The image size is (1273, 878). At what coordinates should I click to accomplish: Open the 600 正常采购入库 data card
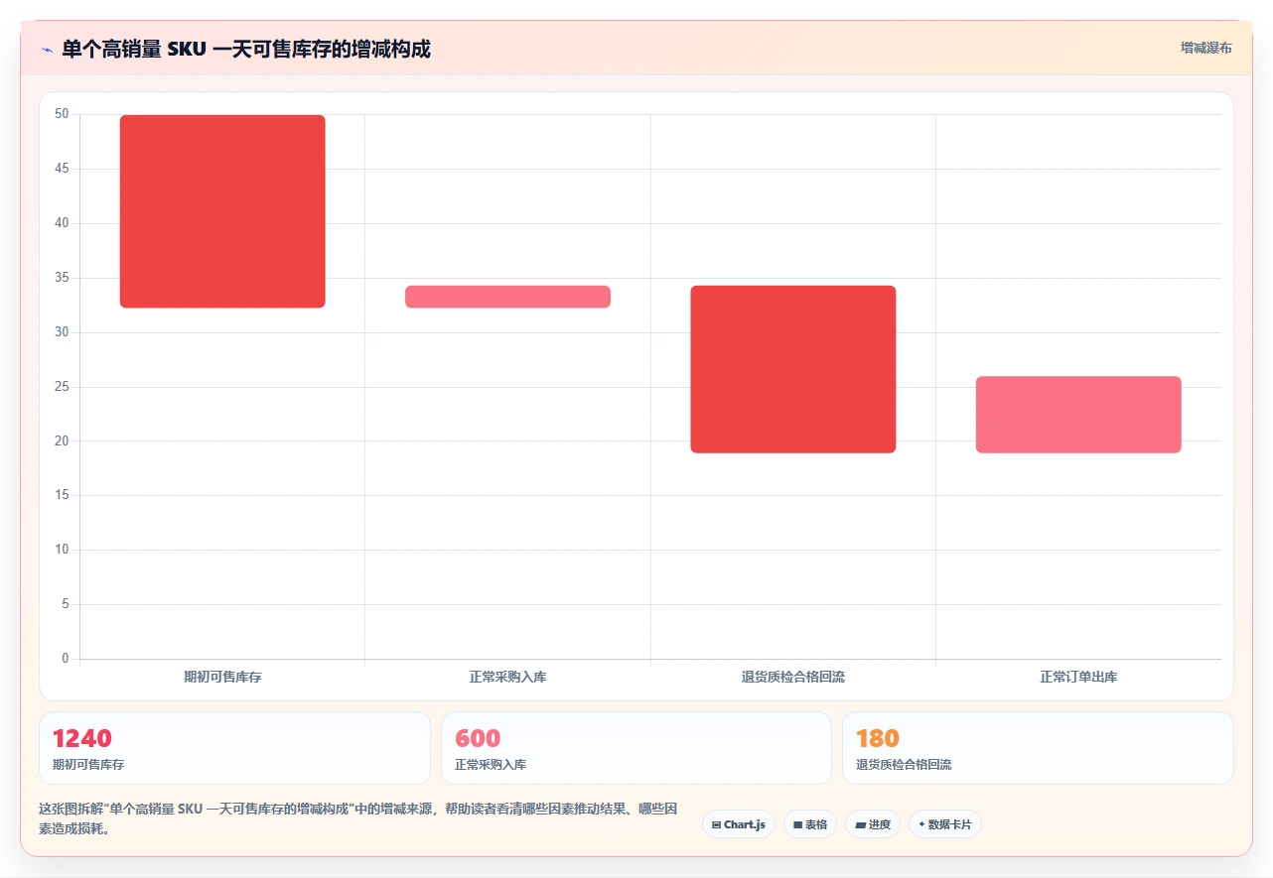pyautogui.click(x=636, y=748)
